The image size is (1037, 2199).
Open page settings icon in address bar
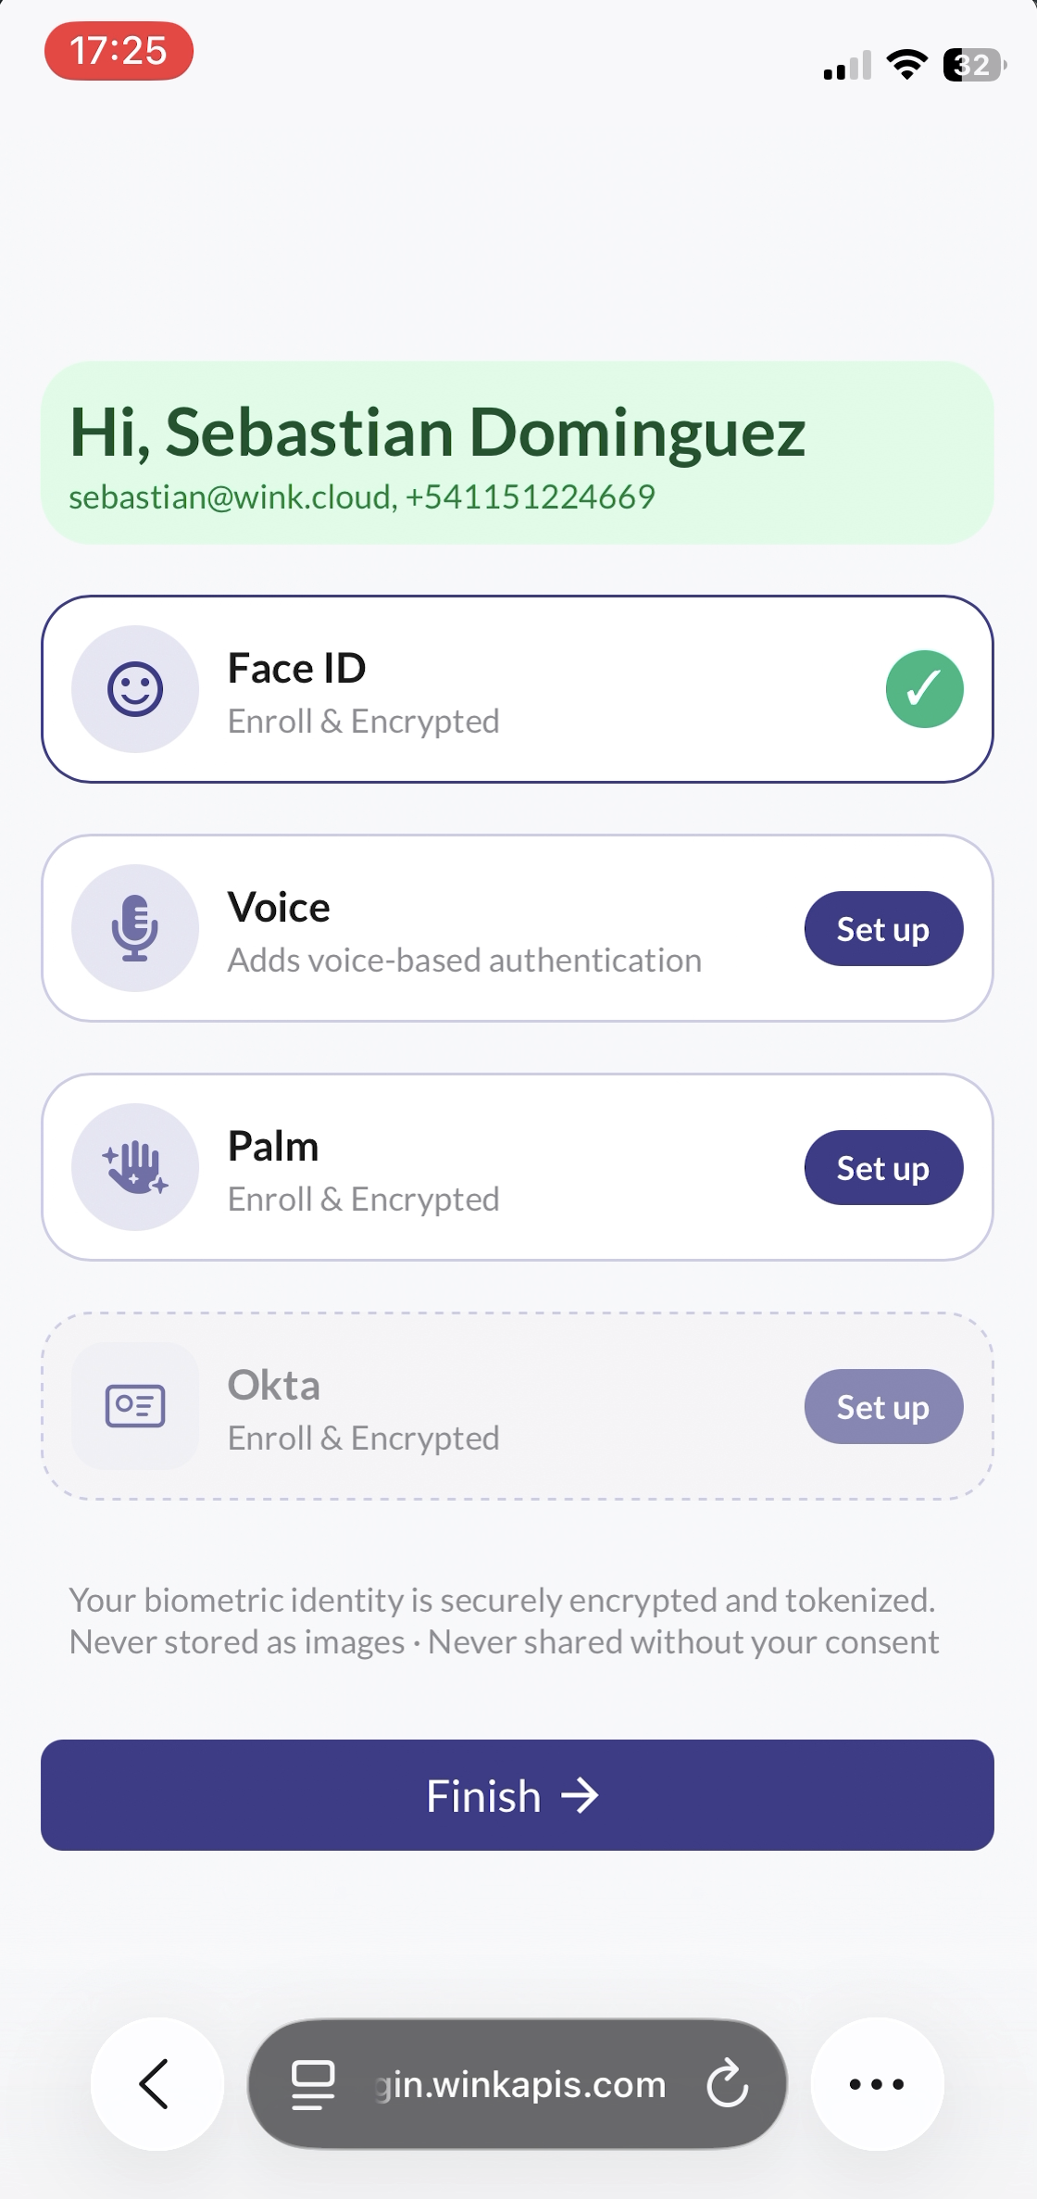click(x=313, y=2084)
